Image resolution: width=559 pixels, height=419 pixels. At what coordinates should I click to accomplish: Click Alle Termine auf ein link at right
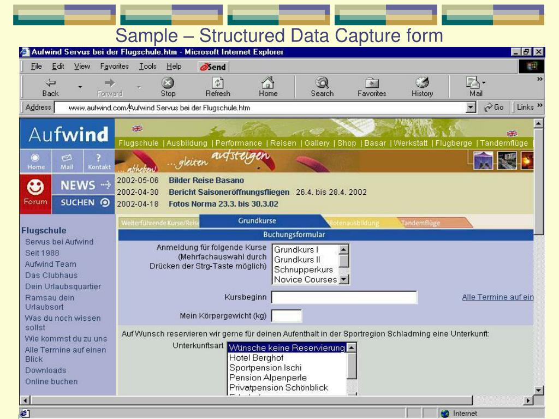point(498,297)
